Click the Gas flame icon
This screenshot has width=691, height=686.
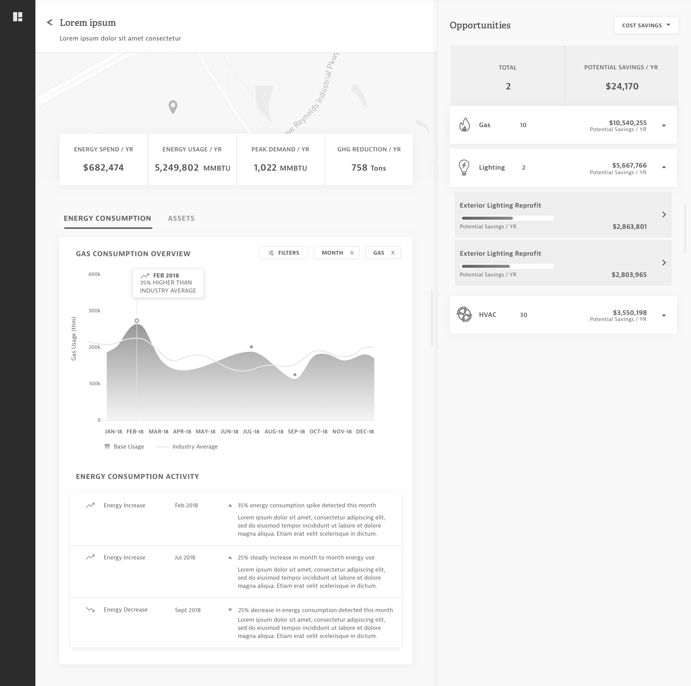[x=464, y=125]
